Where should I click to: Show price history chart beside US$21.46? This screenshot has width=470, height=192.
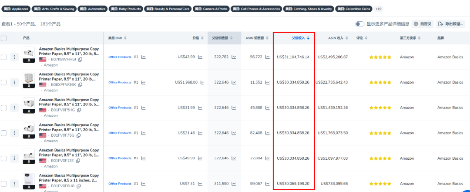click(200, 133)
